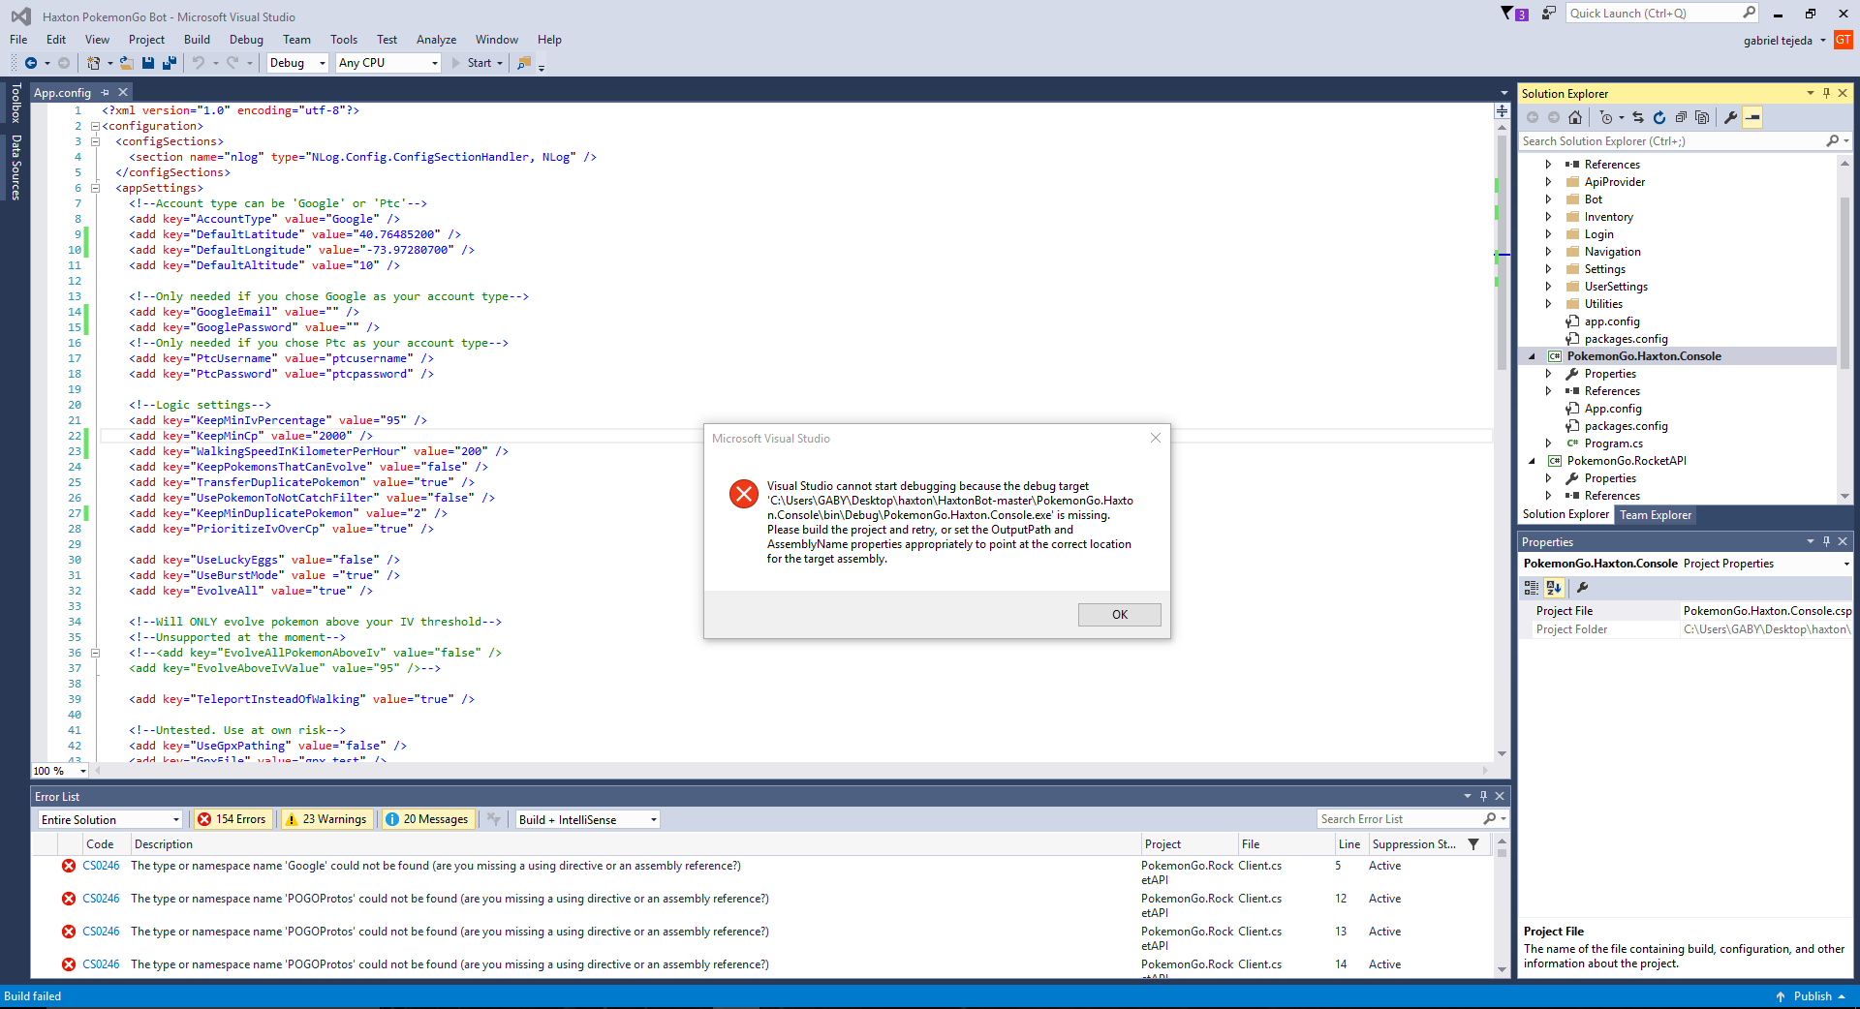The height and width of the screenshot is (1009, 1860).
Task: Save the current App.config file
Action: [148, 63]
